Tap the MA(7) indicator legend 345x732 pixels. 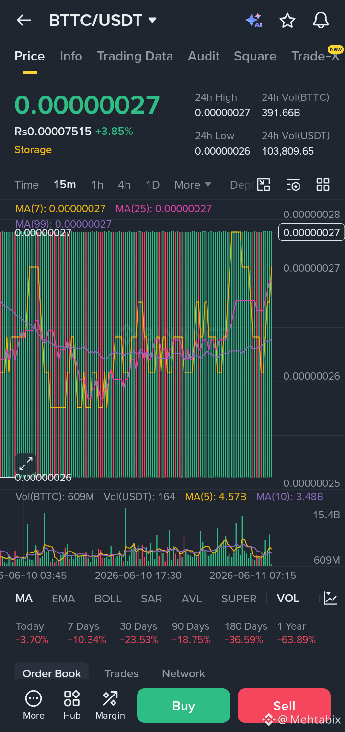click(x=60, y=209)
